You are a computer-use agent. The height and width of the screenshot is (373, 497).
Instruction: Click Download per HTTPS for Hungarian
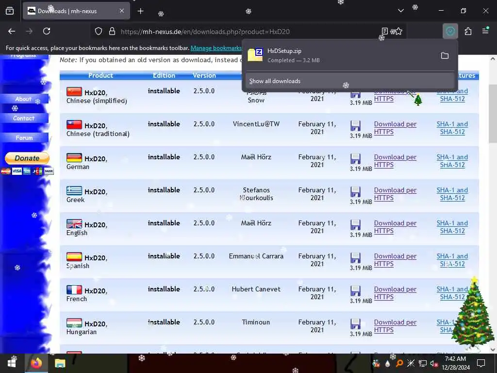(395, 326)
